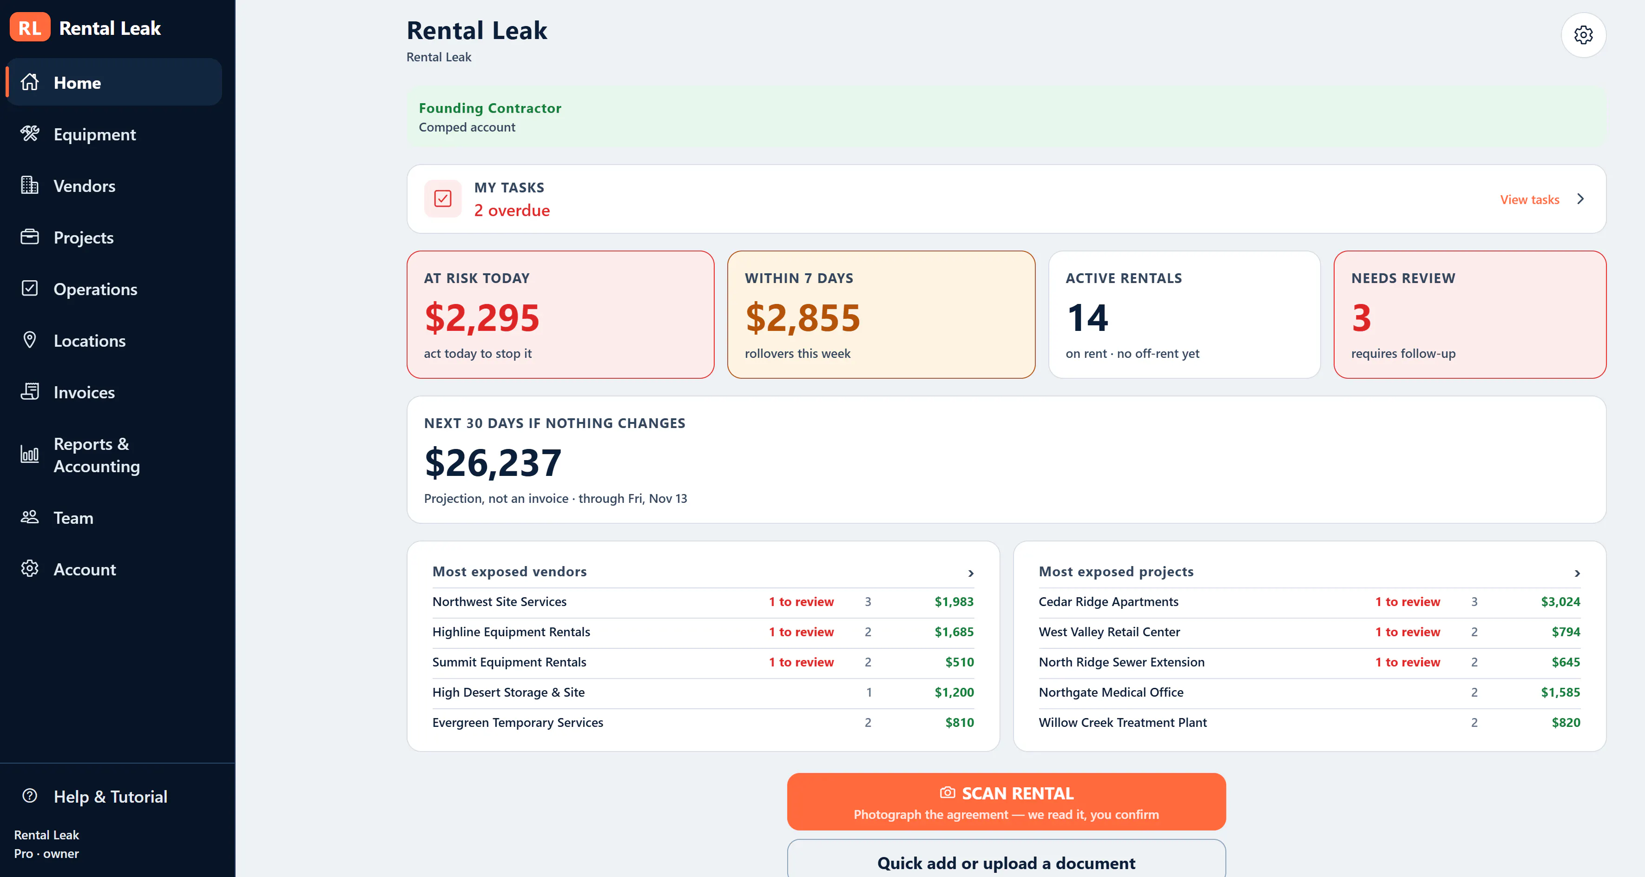Click Summit Equipment Rentals '1 to review'
The height and width of the screenshot is (877, 1645).
coord(801,662)
